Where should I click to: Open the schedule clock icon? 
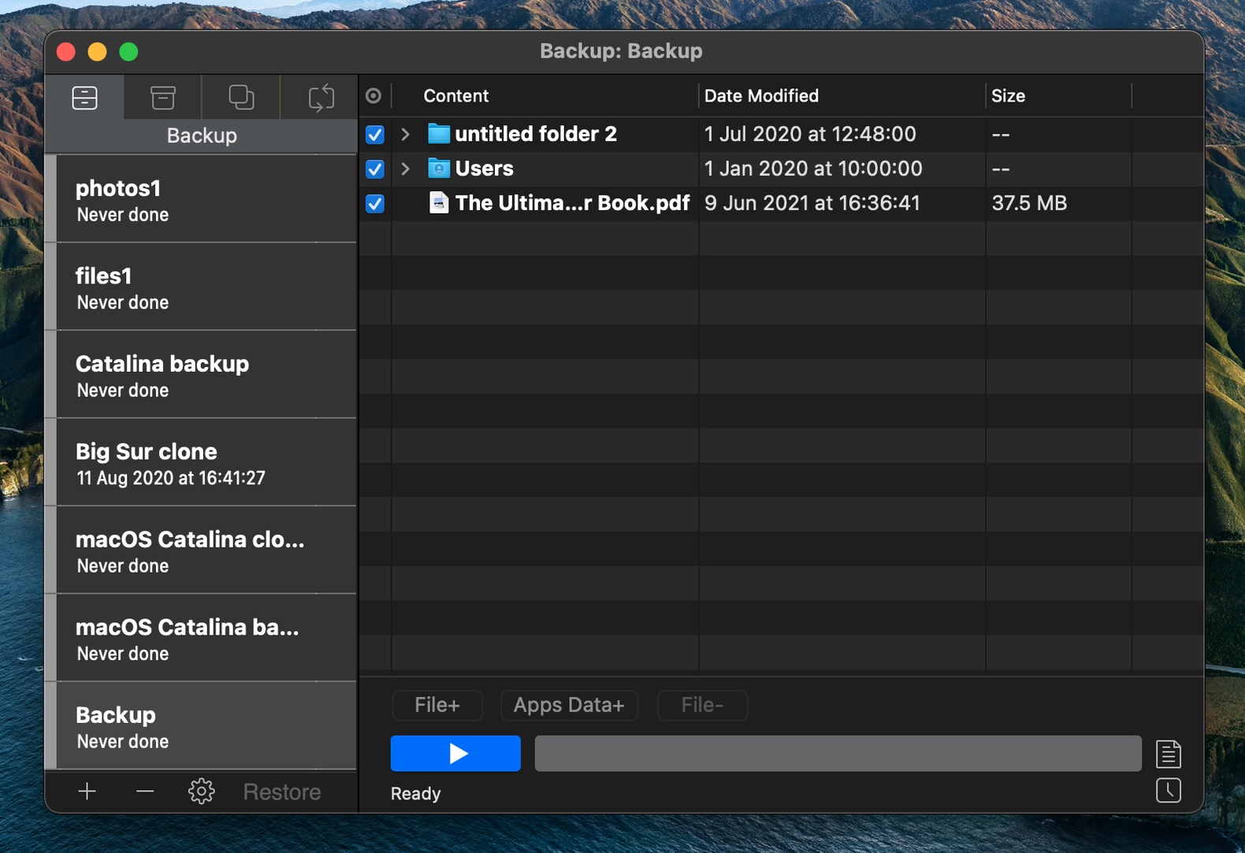point(1168,790)
